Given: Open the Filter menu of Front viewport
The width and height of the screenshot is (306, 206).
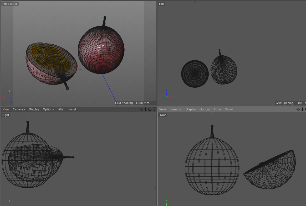Looking at the screenshot, I should point(218,109).
